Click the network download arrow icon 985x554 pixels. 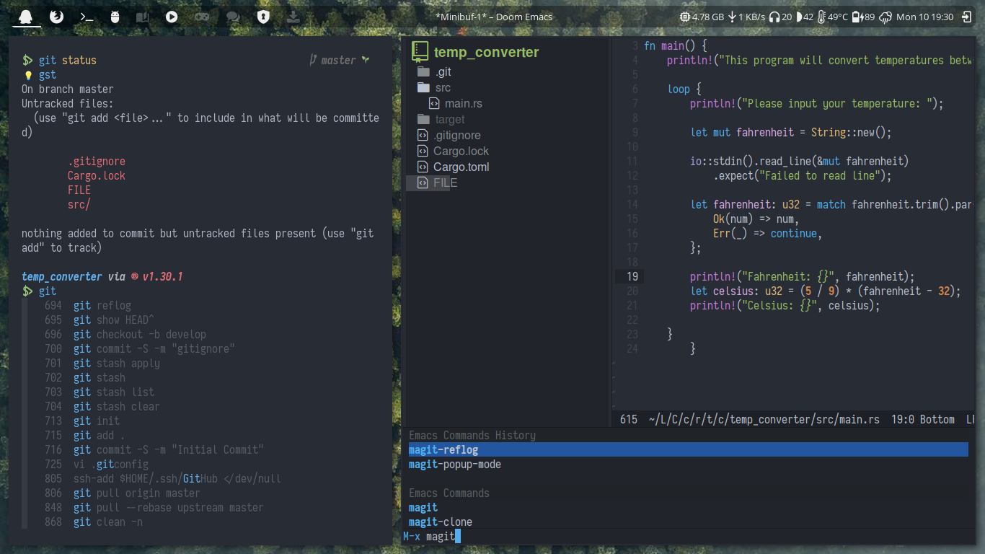(x=732, y=17)
